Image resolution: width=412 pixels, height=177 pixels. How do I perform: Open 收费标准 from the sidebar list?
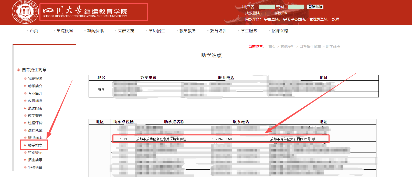35,101
